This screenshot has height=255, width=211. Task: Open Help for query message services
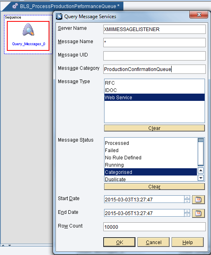pyautogui.click(x=188, y=242)
